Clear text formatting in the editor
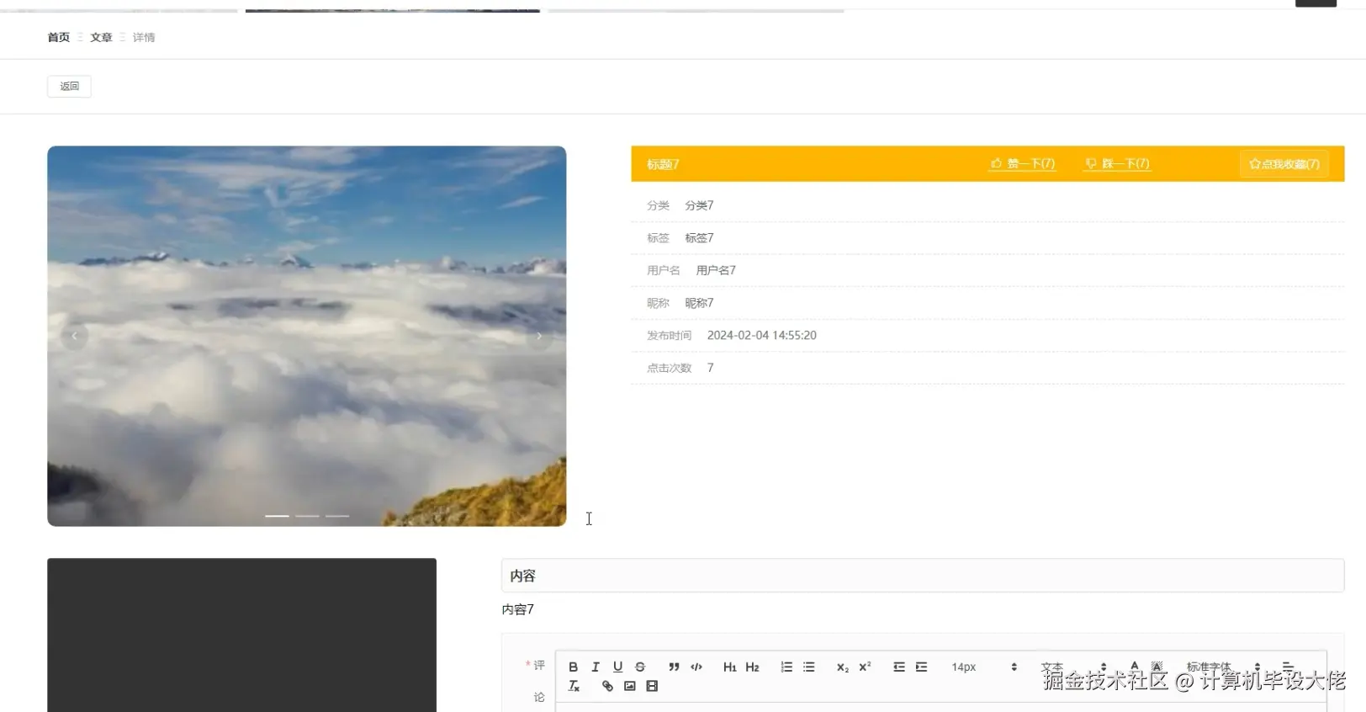Image resolution: width=1366 pixels, height=712 pixels. (x=574, y=686)
